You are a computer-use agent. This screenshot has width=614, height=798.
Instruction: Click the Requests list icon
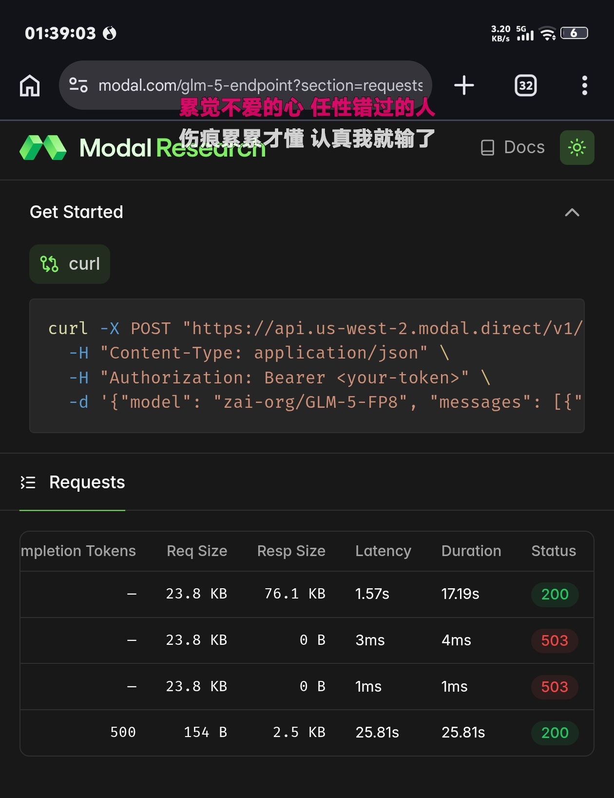tap(28, 482)
